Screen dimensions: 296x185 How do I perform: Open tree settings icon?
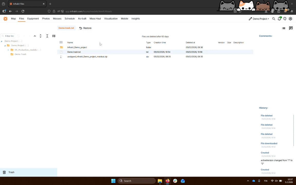[54, 36]
